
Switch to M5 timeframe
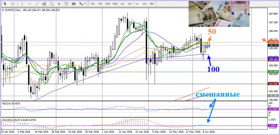pyautogui.click(x=100, y=4)
